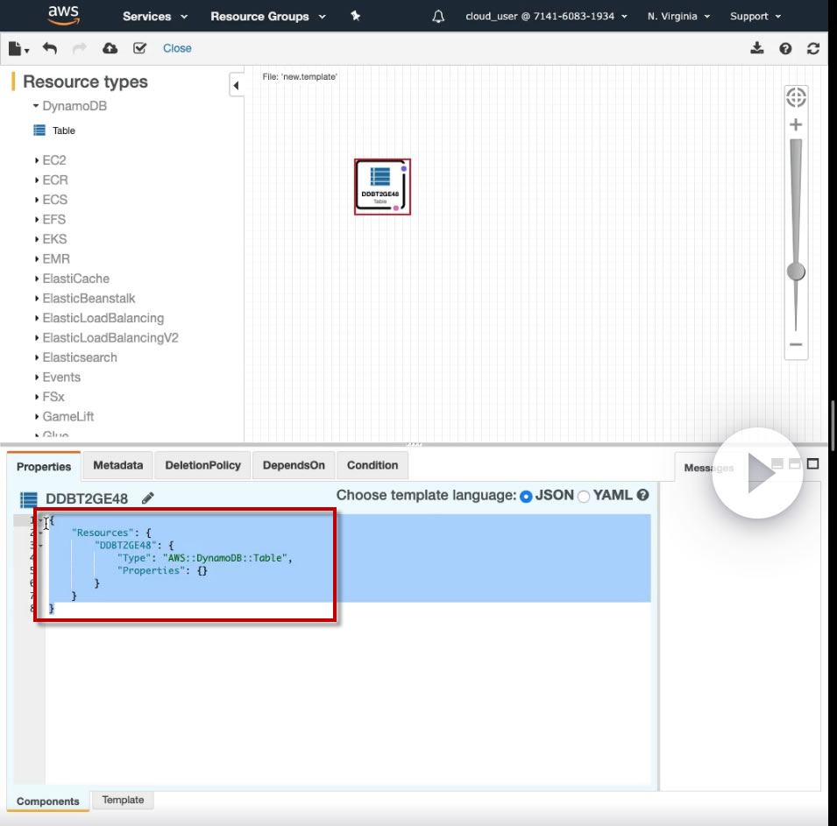Open the Help question mark icon in the toolbar
Screen dimensions: 837x826
tap(785, 48)
